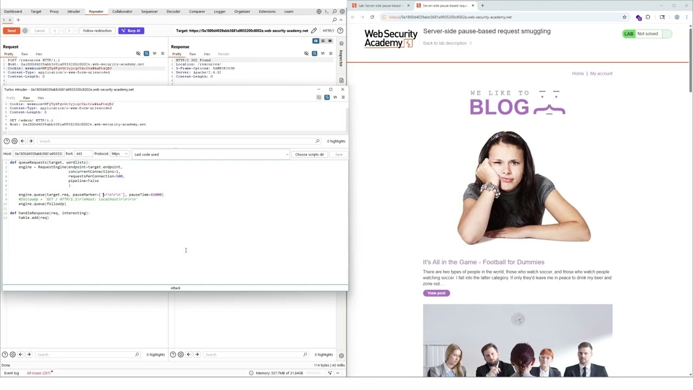The height and width of the screenshot is (390, 693).
Task: Toggle wrap icon in Turbo Intruder window
Action: [327, 97]
